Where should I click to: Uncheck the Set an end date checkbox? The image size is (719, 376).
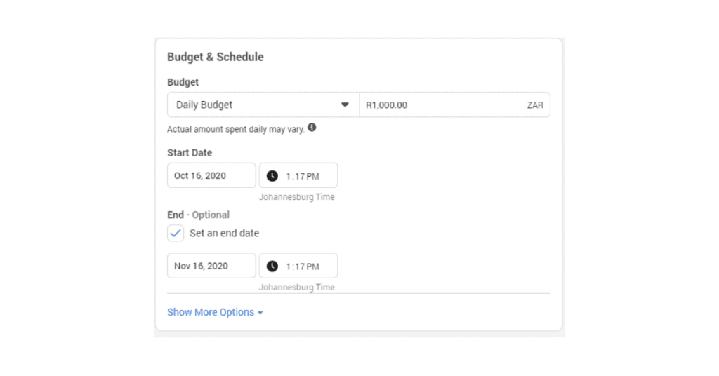point(176,233)
